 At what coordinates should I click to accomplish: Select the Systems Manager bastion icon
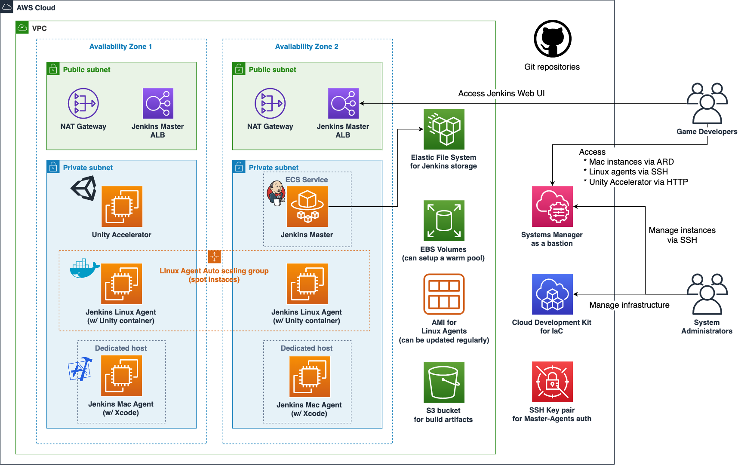(552, 207)
